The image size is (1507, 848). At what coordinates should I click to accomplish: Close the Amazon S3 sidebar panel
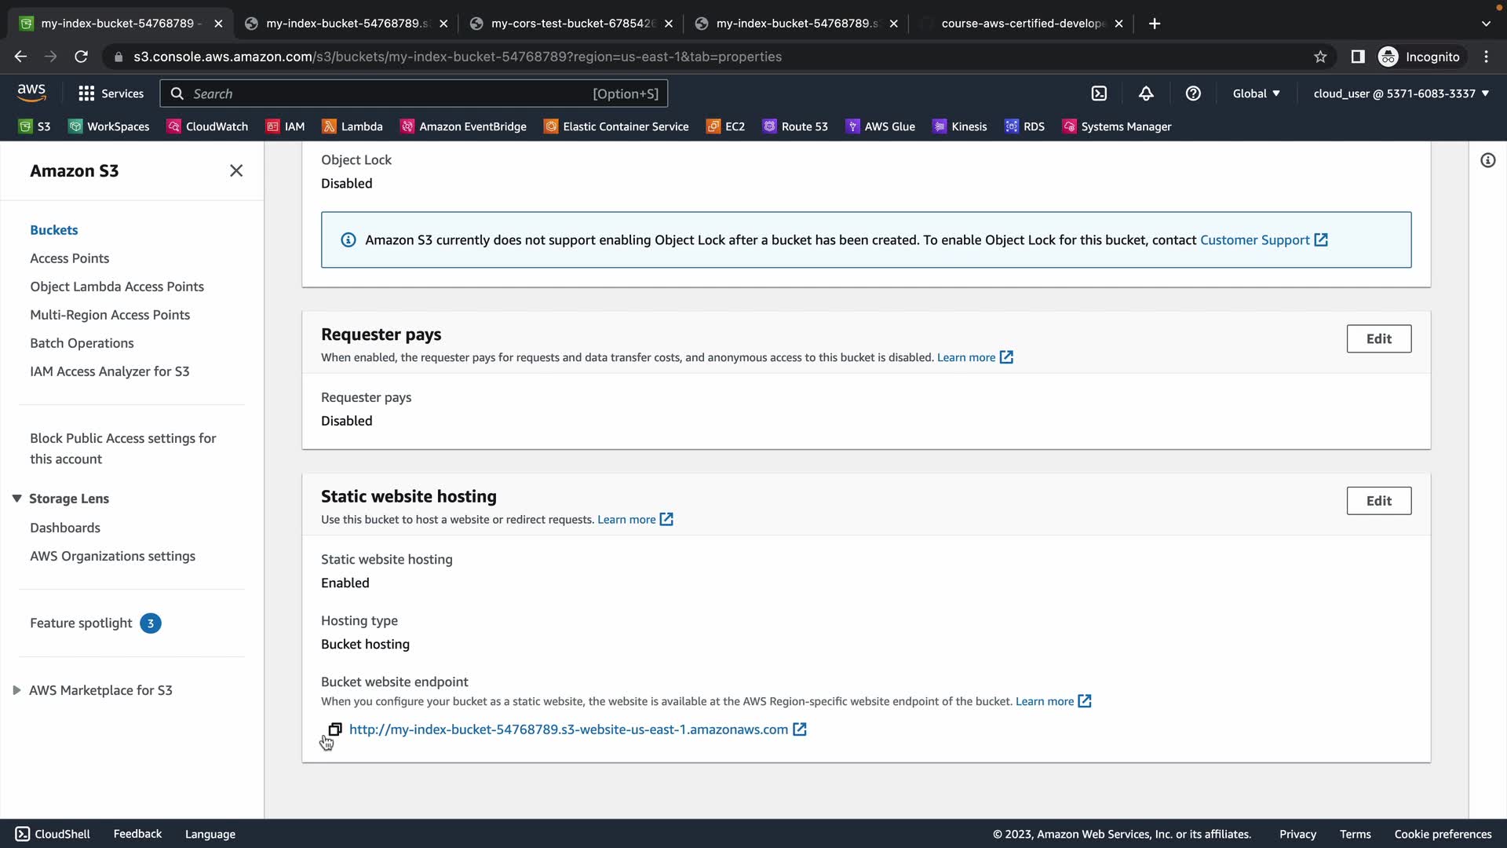point(236,170)
